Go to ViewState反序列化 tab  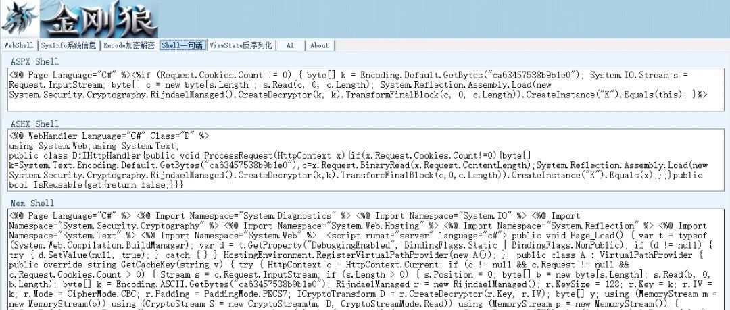click(241, 45)
